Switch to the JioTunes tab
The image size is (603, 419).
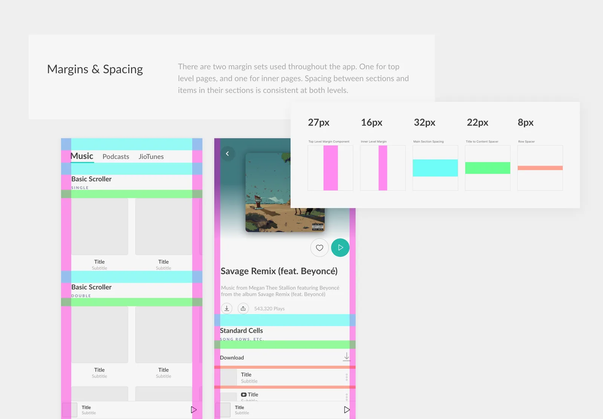point(151,157)
